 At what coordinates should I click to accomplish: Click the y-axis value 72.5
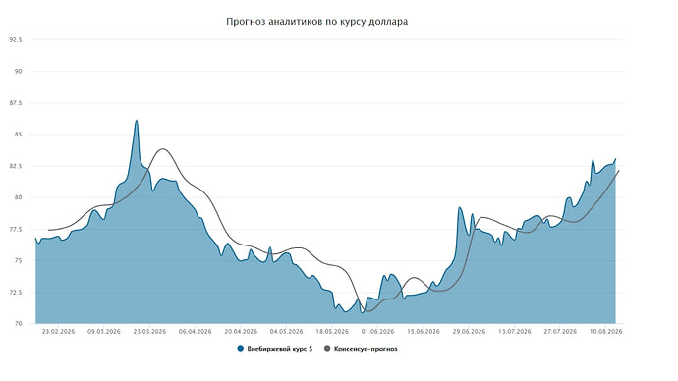(x=16, y=292)
